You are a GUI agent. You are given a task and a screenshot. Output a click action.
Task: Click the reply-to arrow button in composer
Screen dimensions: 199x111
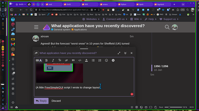point(36,53)
